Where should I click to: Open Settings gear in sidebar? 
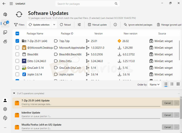click(x=5, y=109)
